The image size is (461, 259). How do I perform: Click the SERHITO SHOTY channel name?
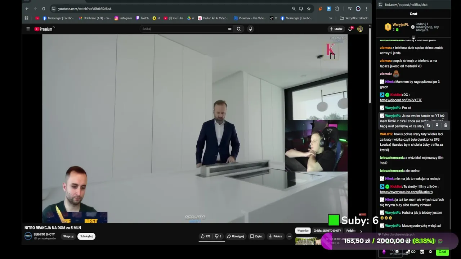[x=44, y=234]
